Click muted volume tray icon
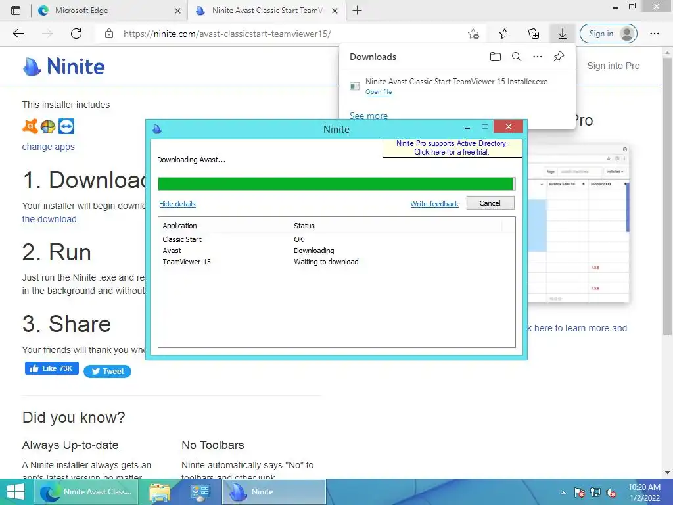673x505 pixels. [611, 493]
